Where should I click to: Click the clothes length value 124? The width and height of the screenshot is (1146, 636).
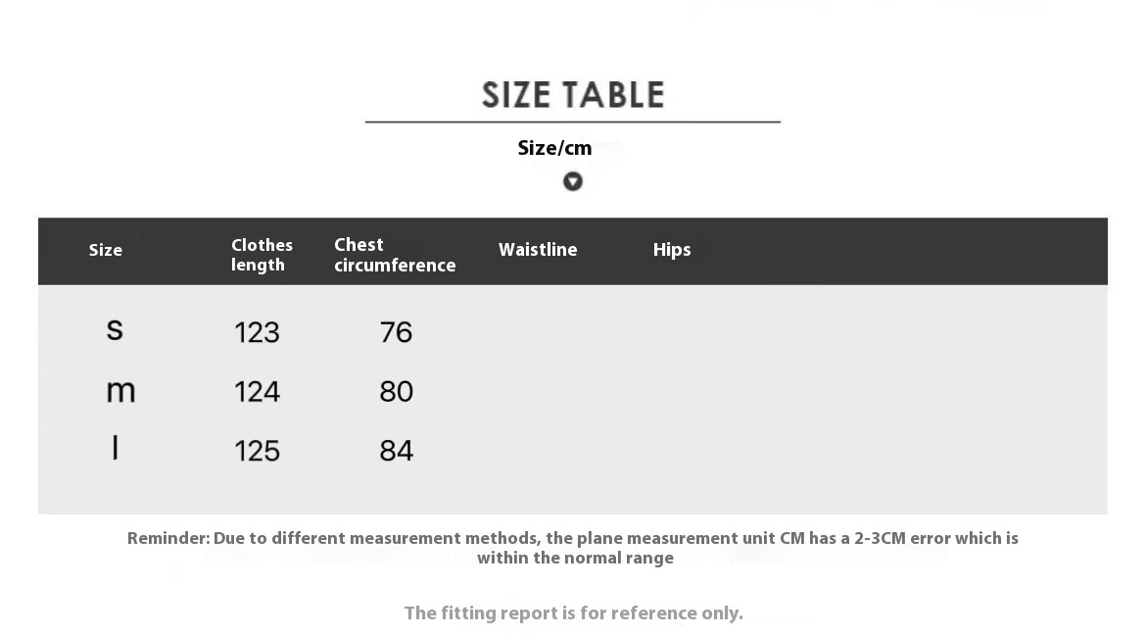[x=257, y=392]
